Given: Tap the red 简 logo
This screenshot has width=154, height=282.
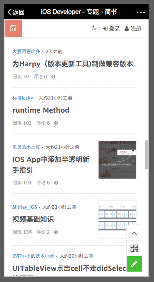Looking at the screenshot, I should pyautogui.click(x=13, y=29).
